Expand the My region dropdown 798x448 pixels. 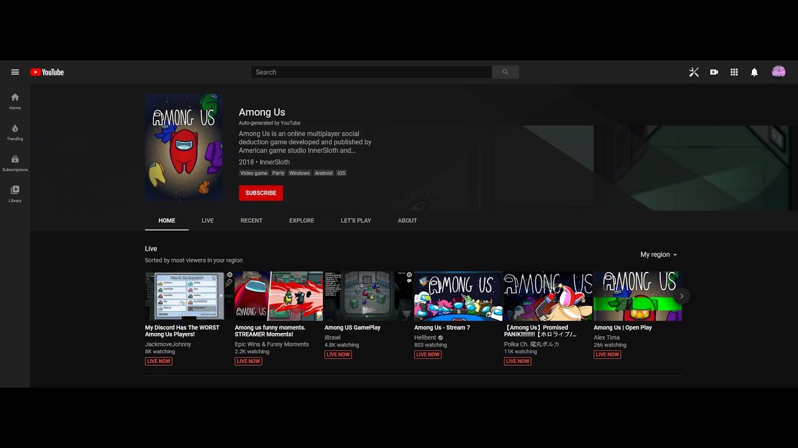tap(658, 254)
